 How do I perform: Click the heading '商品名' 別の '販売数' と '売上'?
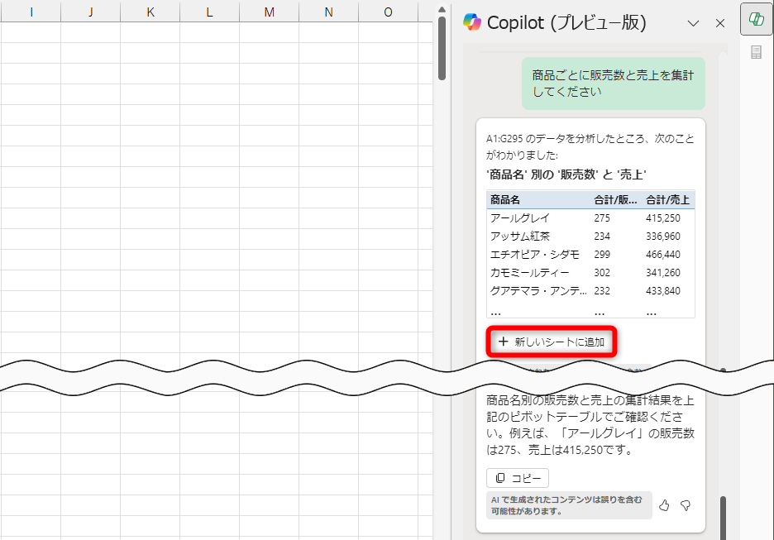[x=566, y=174]
